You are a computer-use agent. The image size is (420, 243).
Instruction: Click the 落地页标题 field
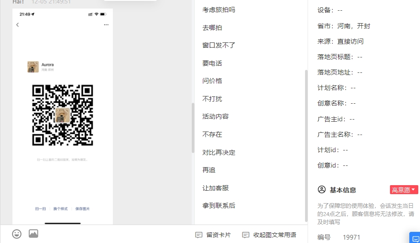[340, 57]
